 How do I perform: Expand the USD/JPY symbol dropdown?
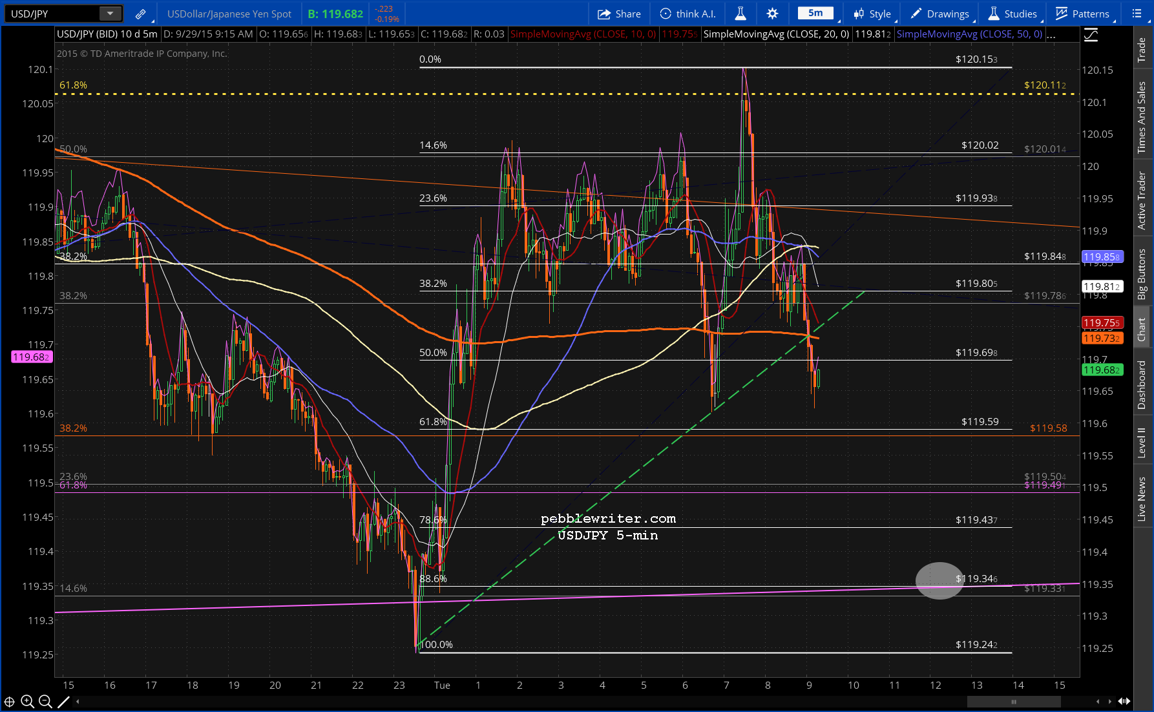(110, 14)
